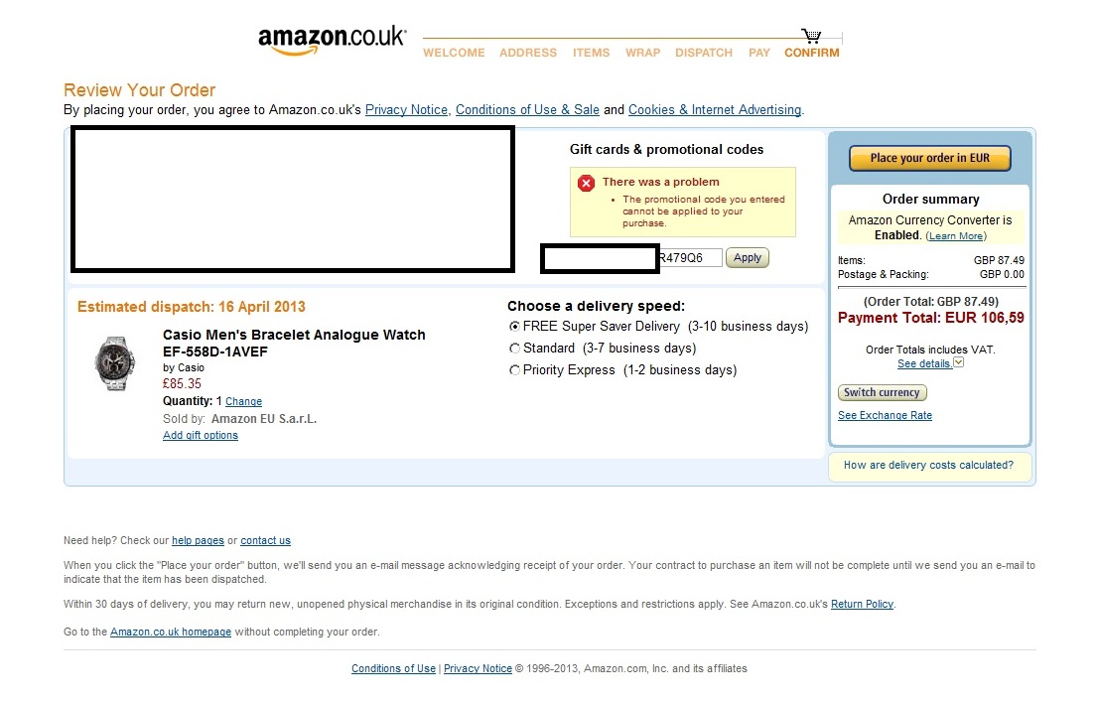The image size is (1097, 704).
Task: Click the Switch currency button
Action: [x=882, y=392]
